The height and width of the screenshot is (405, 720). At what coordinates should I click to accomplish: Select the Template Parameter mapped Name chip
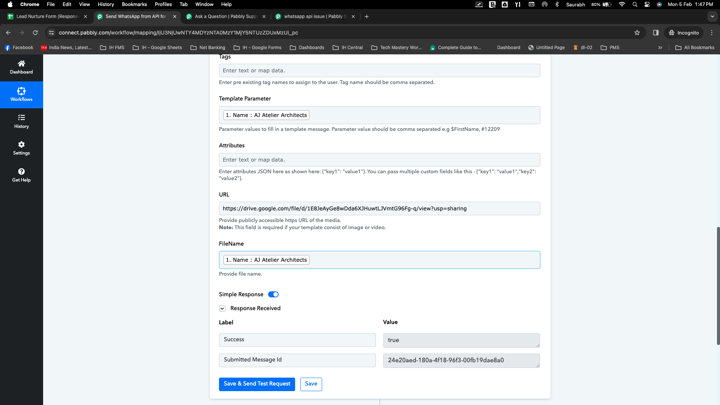[266, 115]
